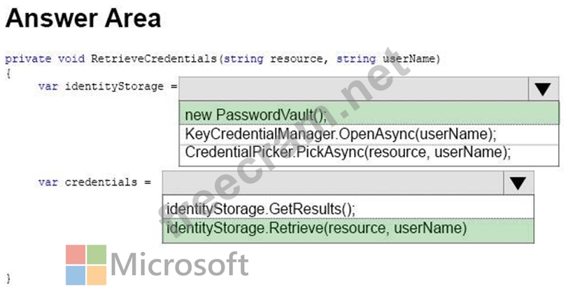Click the empty credentials combo box field

[x=333, y=183]
